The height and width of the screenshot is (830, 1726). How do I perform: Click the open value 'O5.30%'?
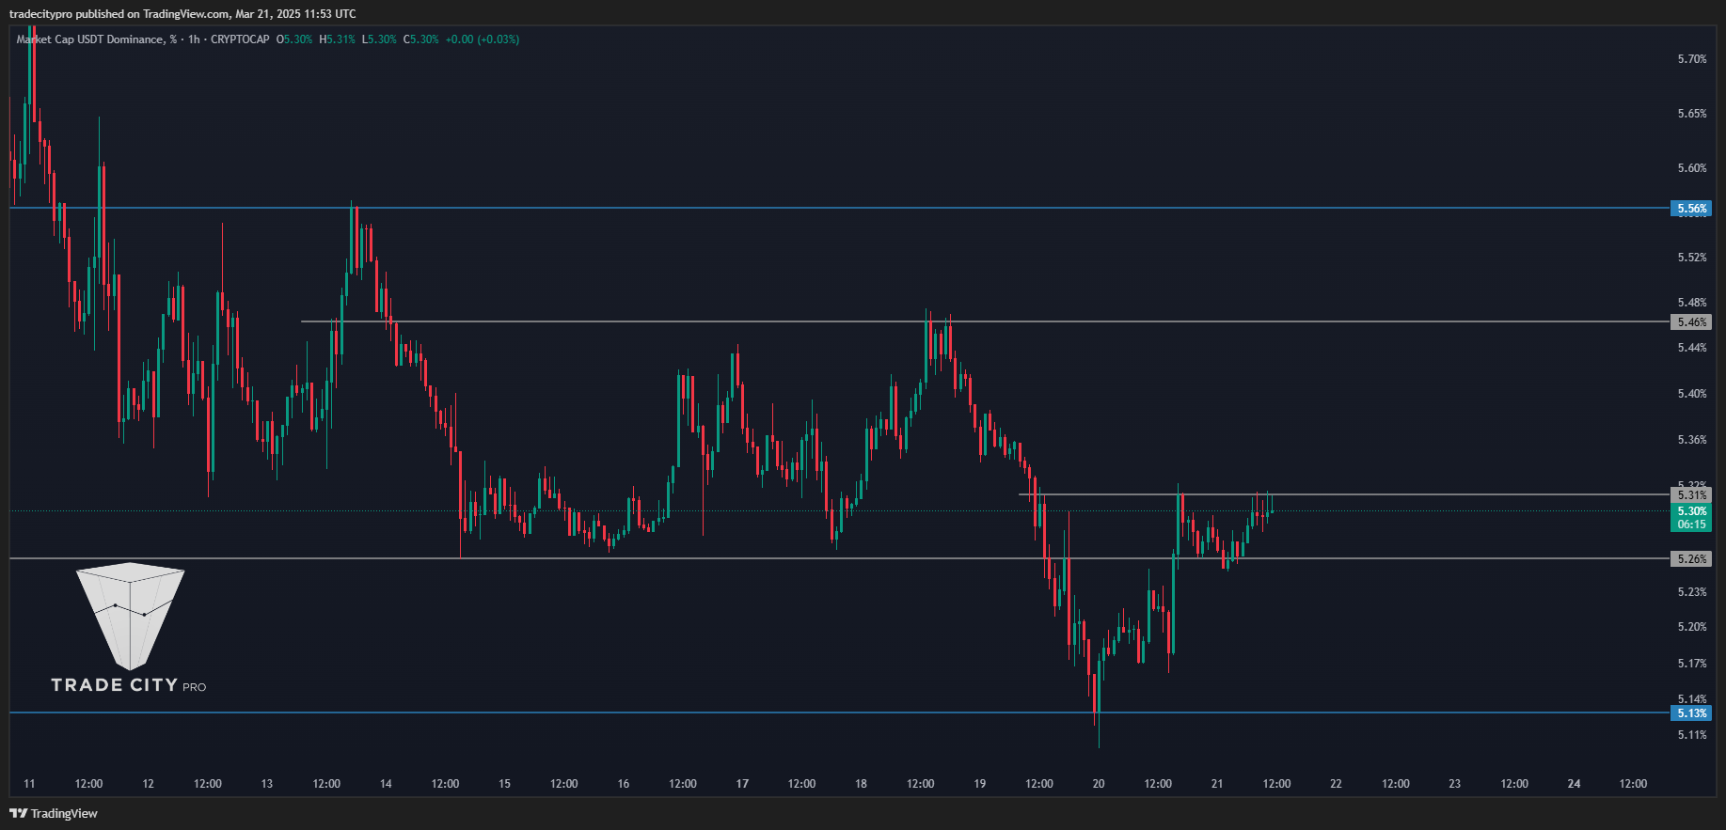pos(294,39)
